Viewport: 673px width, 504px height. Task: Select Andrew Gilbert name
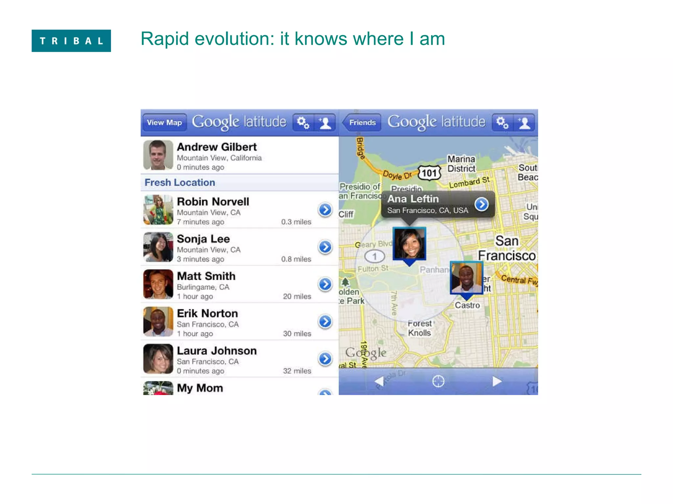click(217, 147)
